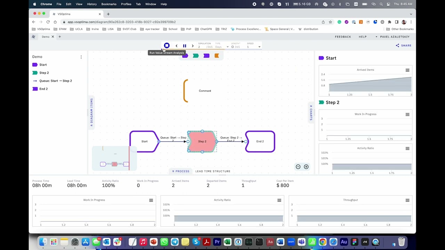
Task: Step forward one simulation day
Action: click(x=193, y=46)
